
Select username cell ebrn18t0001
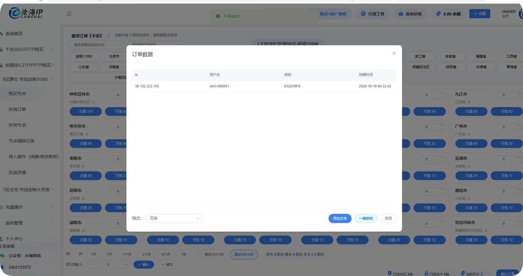(x=219, y=86)
